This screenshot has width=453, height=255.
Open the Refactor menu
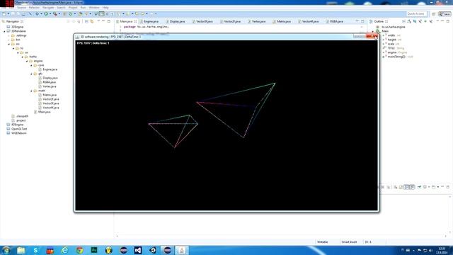(x=34, y=8)
